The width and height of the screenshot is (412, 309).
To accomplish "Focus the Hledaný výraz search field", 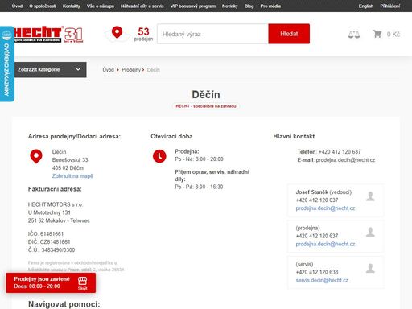I will [212, 34].
